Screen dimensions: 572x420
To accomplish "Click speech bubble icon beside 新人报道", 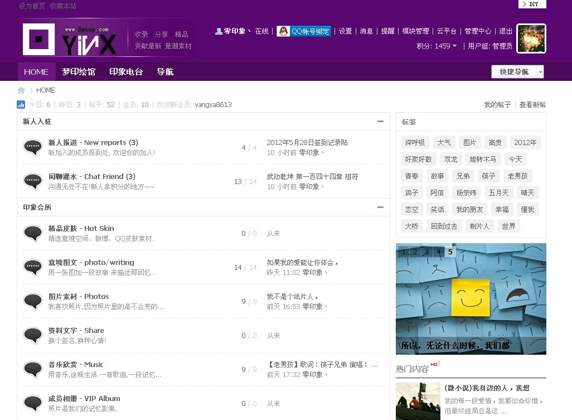I will click(x=33, y=147).
